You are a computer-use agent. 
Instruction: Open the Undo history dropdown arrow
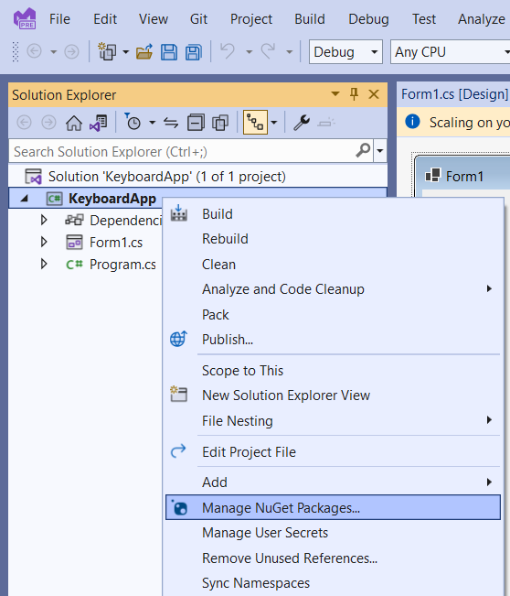tap(250, 51)
